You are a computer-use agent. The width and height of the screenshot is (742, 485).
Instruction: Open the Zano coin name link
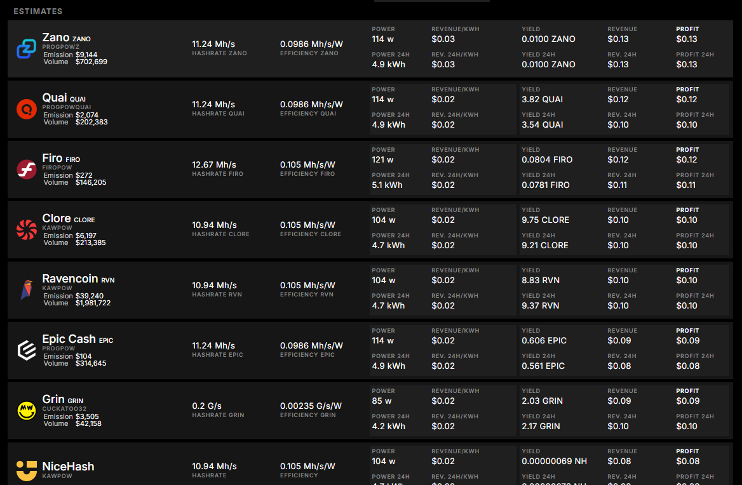coord(56,37)
